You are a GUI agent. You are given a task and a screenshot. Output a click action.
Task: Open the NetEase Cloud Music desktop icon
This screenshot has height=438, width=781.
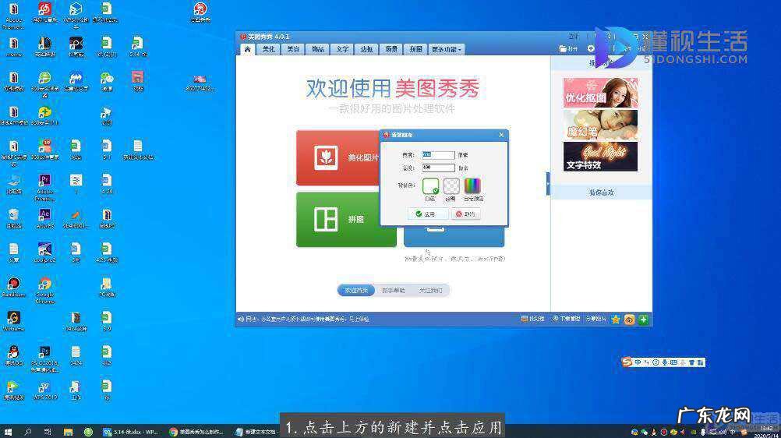point(44,12)
